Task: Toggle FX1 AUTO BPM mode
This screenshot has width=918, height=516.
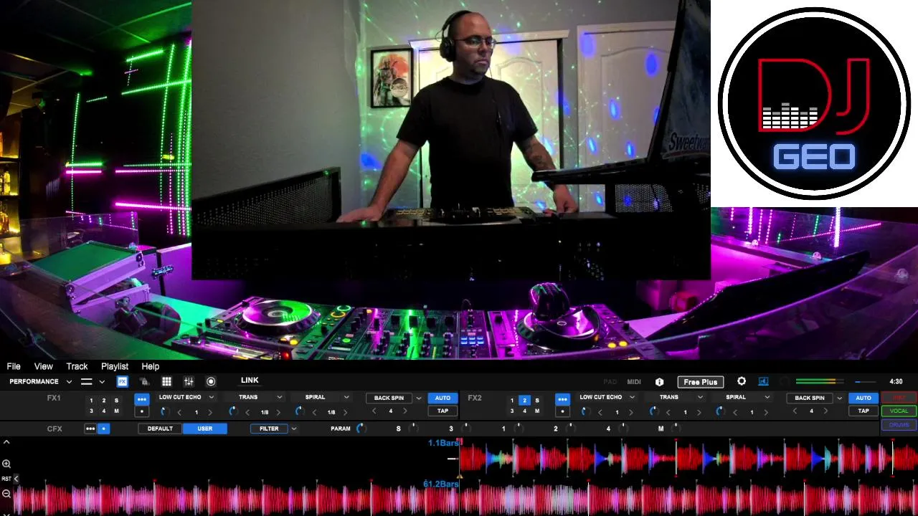Action: point(443,398)
